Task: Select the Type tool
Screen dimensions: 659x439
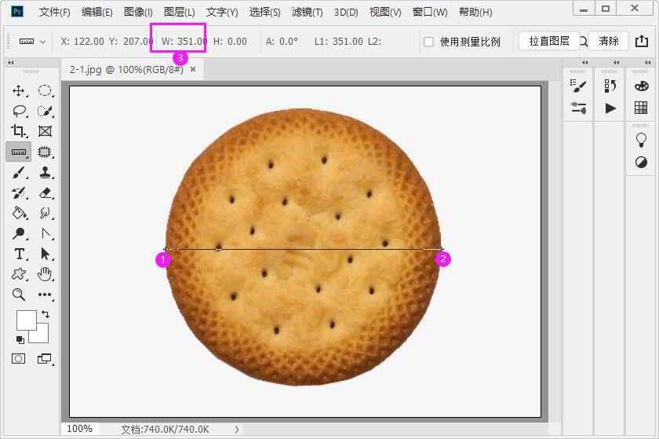Action: coord(20,254)
